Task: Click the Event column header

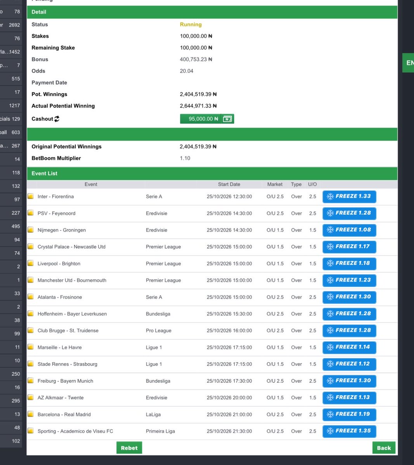Action: coord(91,184)
